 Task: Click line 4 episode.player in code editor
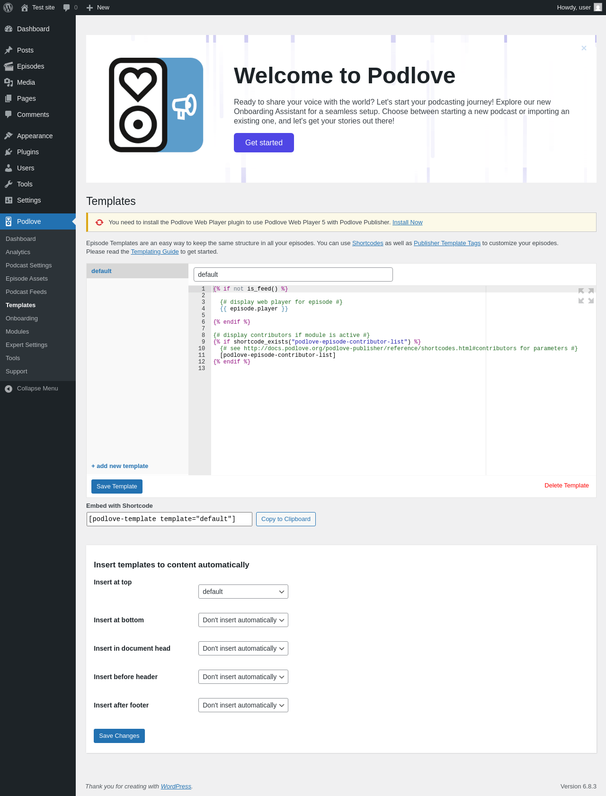[254, 309]
